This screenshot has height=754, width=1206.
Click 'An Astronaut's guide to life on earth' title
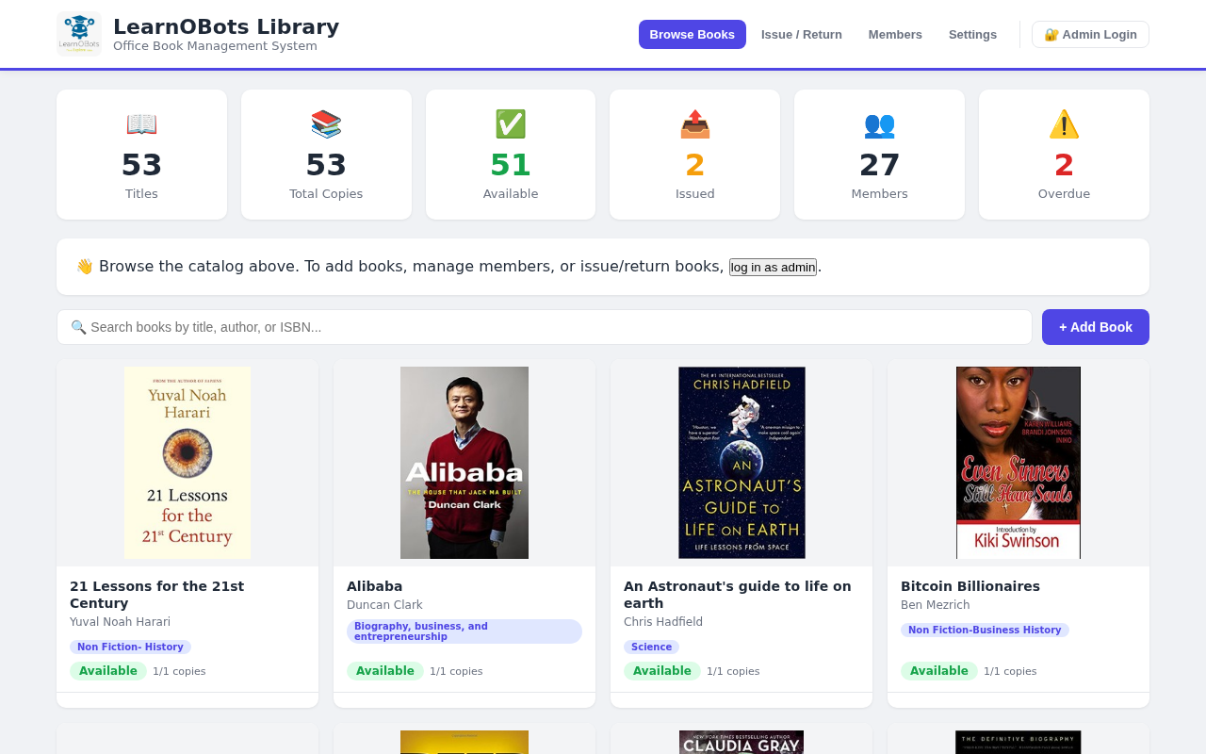738,595
